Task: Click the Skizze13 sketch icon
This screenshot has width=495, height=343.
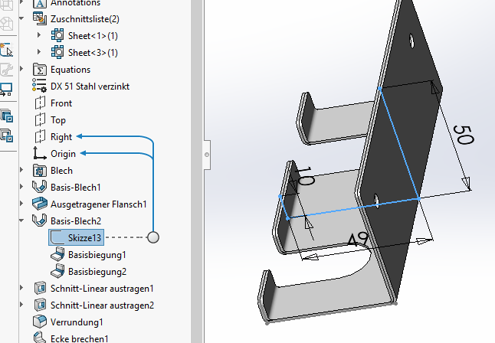Action: [57, 237]
